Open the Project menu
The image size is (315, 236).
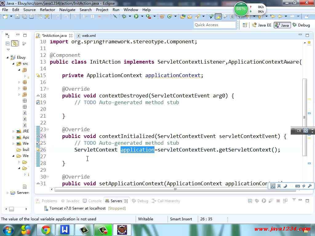point(102,10)
